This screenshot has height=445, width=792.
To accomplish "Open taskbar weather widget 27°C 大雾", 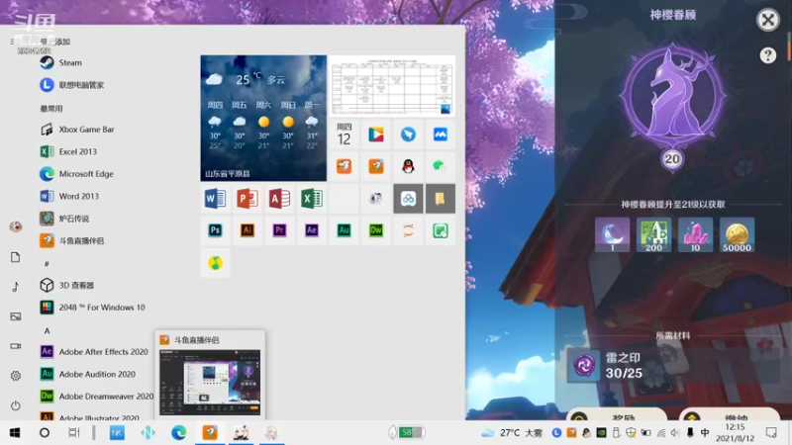I will pos(513,433).
